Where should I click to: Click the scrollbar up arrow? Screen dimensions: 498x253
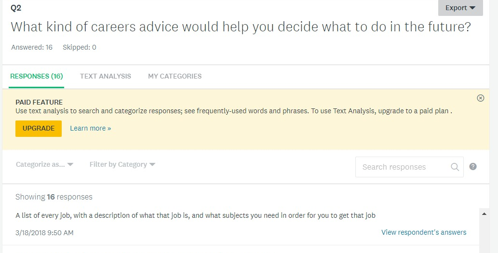tap(483, 213)
